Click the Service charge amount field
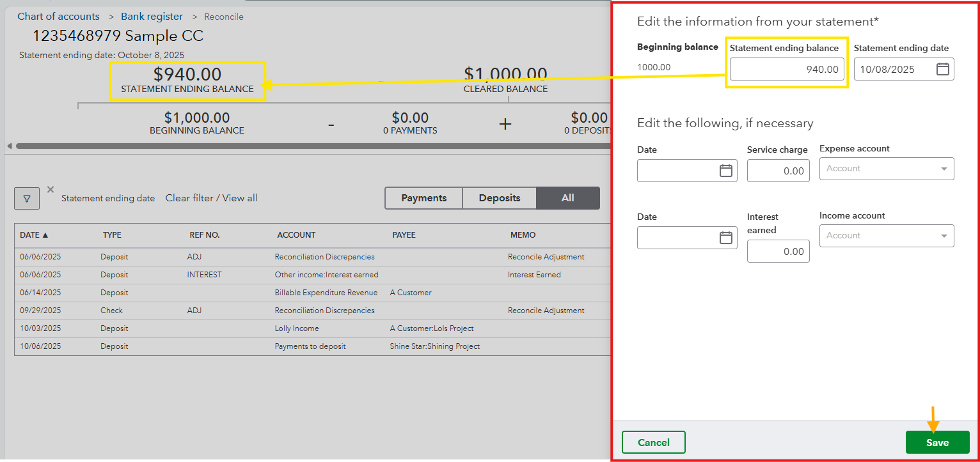Screen dimensions: 980x462 click(x=778, y=171)
